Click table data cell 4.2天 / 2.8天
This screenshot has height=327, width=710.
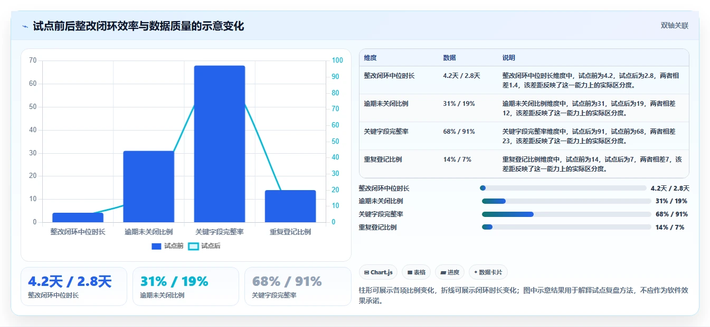462,76
